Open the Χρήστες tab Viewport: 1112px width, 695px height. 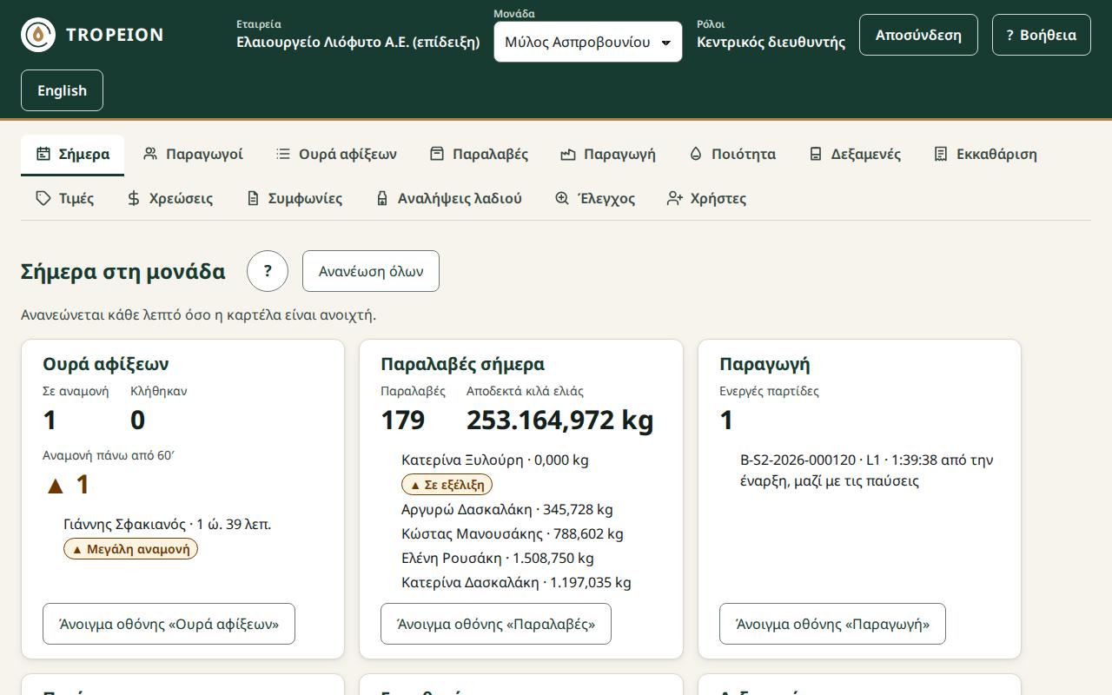point(706,199)
